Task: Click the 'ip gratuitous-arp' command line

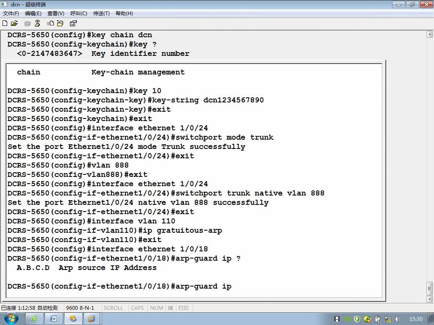Action: (x=114, y=231)
